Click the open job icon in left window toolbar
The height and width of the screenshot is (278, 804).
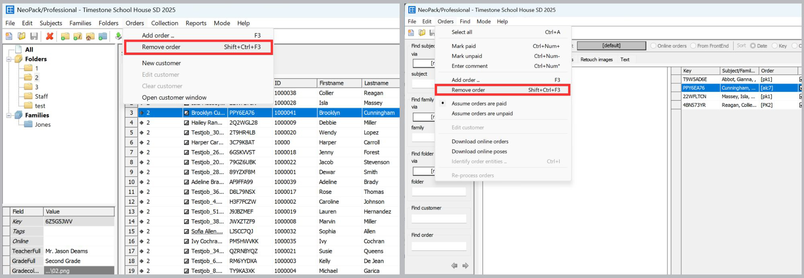click(21, 36)
